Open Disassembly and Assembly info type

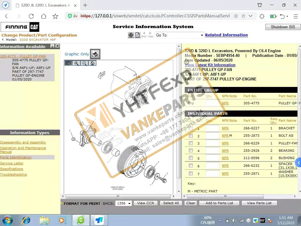tap(23, 142)
